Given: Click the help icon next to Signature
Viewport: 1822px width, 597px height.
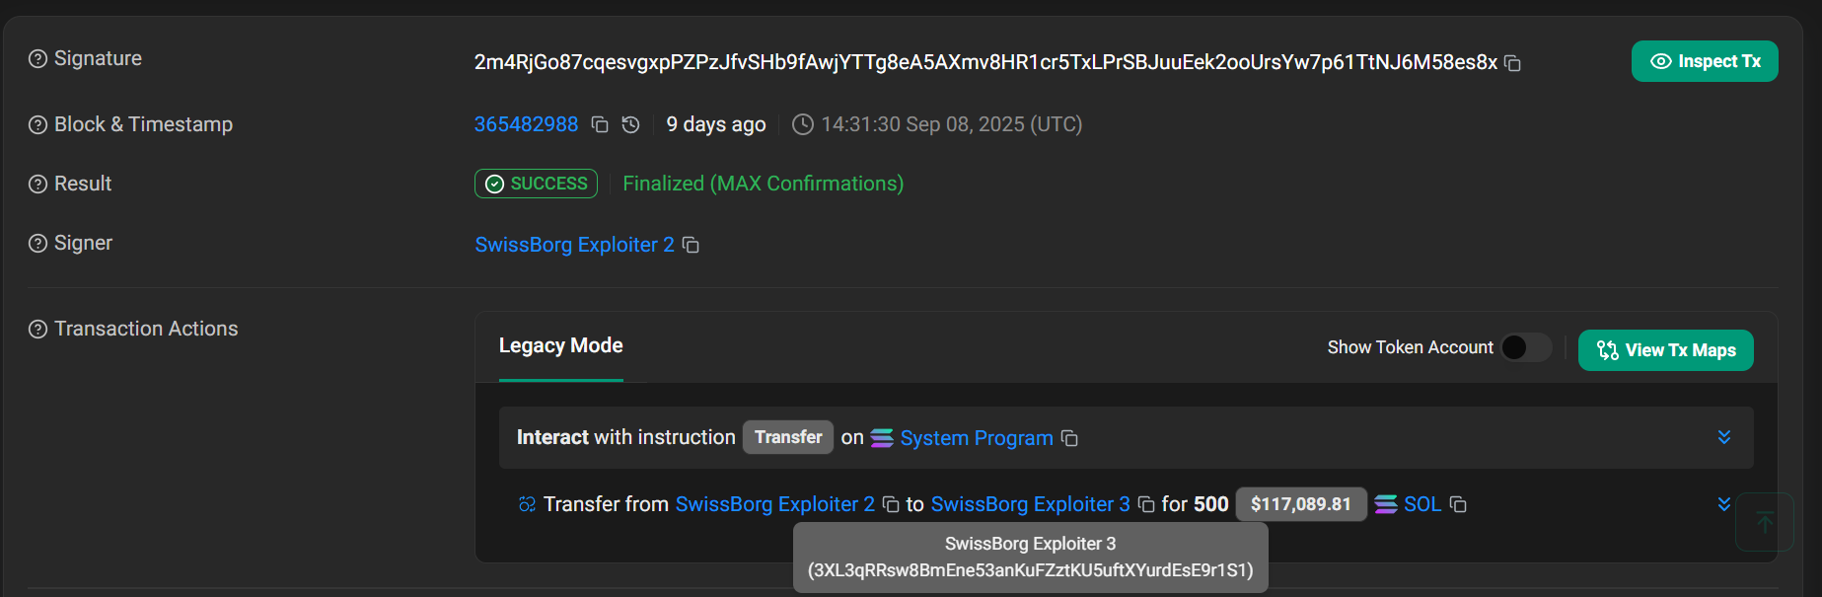Looking at the screenshot, I should 37,59.
